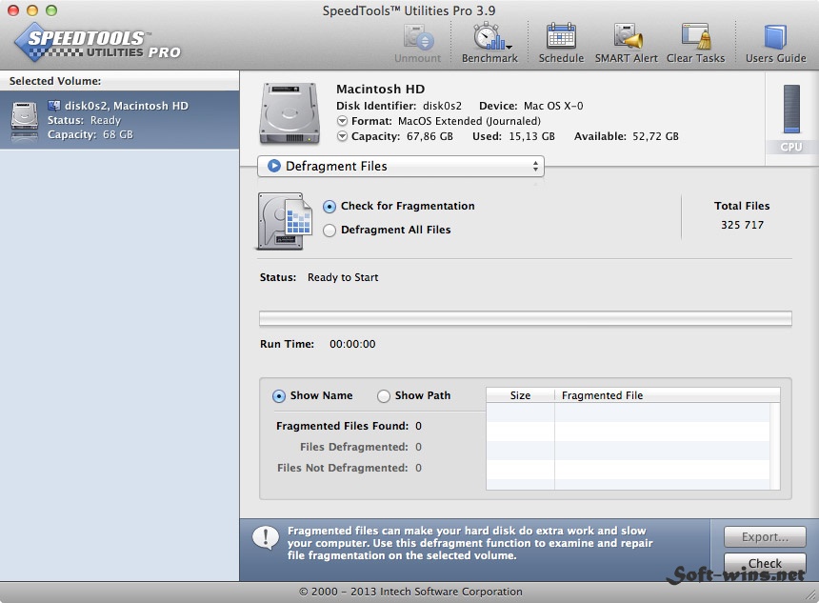Click the exclamation info bubble icon

coord(266,537)
